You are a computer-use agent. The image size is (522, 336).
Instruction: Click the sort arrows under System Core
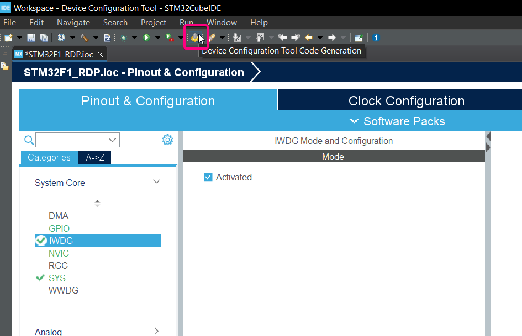point(97,203)
